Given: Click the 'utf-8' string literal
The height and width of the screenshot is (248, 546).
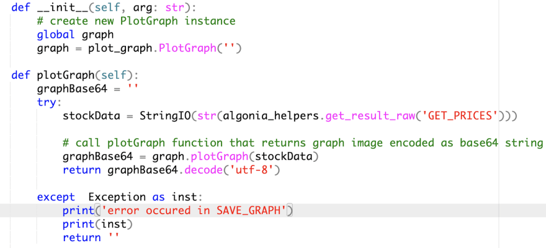Looking at the screenshot, I should click(251, 170).
